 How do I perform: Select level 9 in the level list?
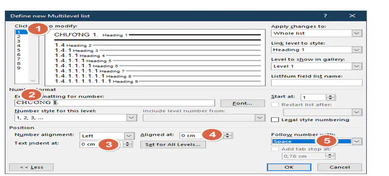click(x=19, y=68)
